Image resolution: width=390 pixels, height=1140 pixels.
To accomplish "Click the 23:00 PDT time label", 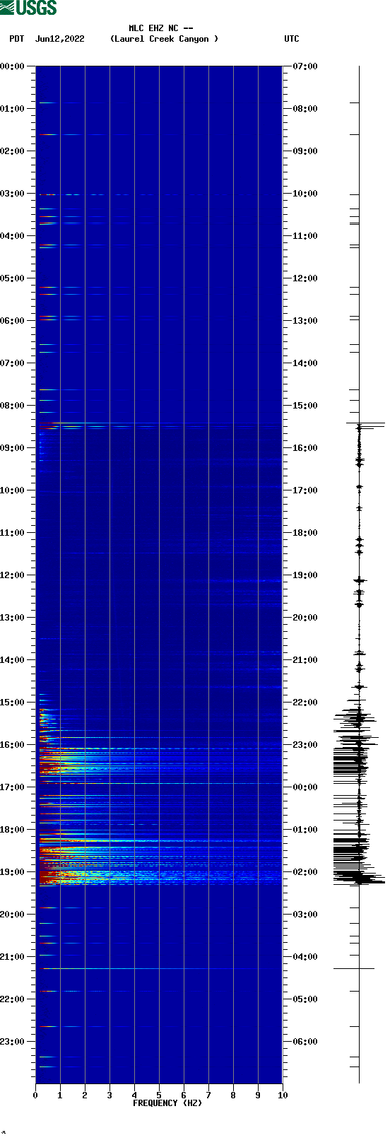I will click(x=13, y=1042).
